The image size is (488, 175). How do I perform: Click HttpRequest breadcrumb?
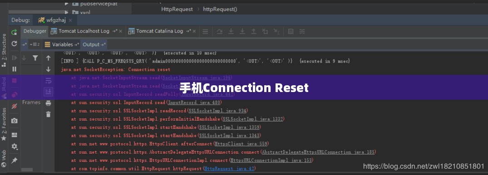point(177,10)
